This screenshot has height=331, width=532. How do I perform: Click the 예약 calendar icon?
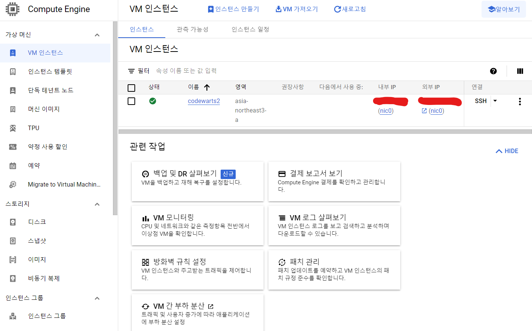(x=13, y=165)
